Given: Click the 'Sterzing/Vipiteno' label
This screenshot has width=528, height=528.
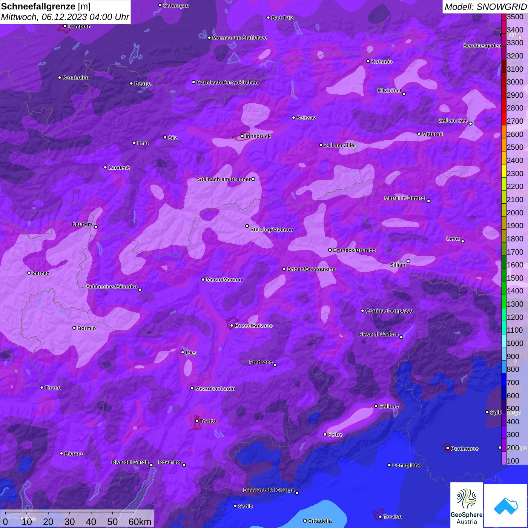Looking at the screenshot, I should coord(272,229).
